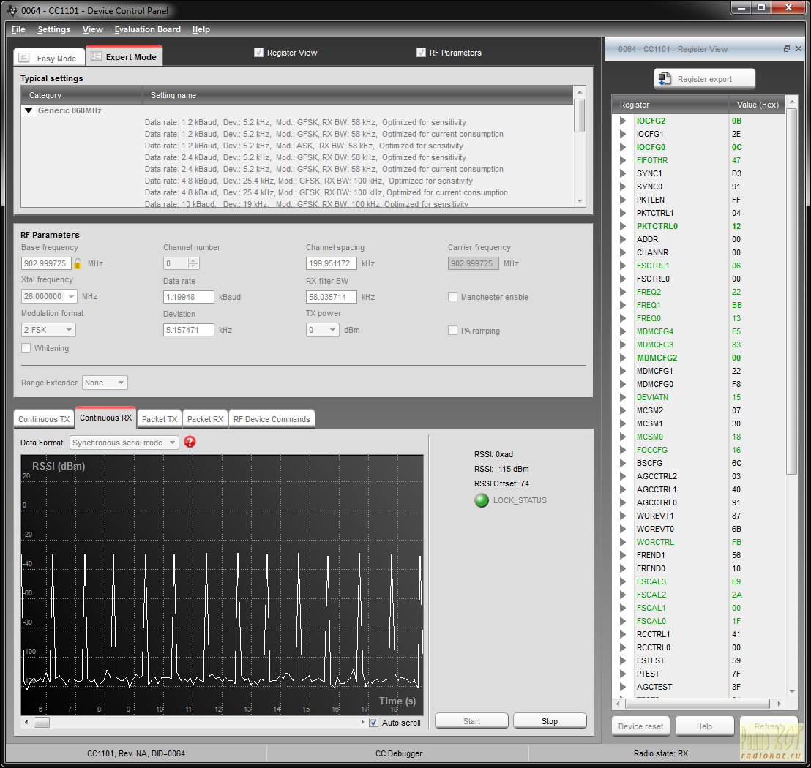Open the Data Format dropdown
811x768 pixels.
[172, 443]
